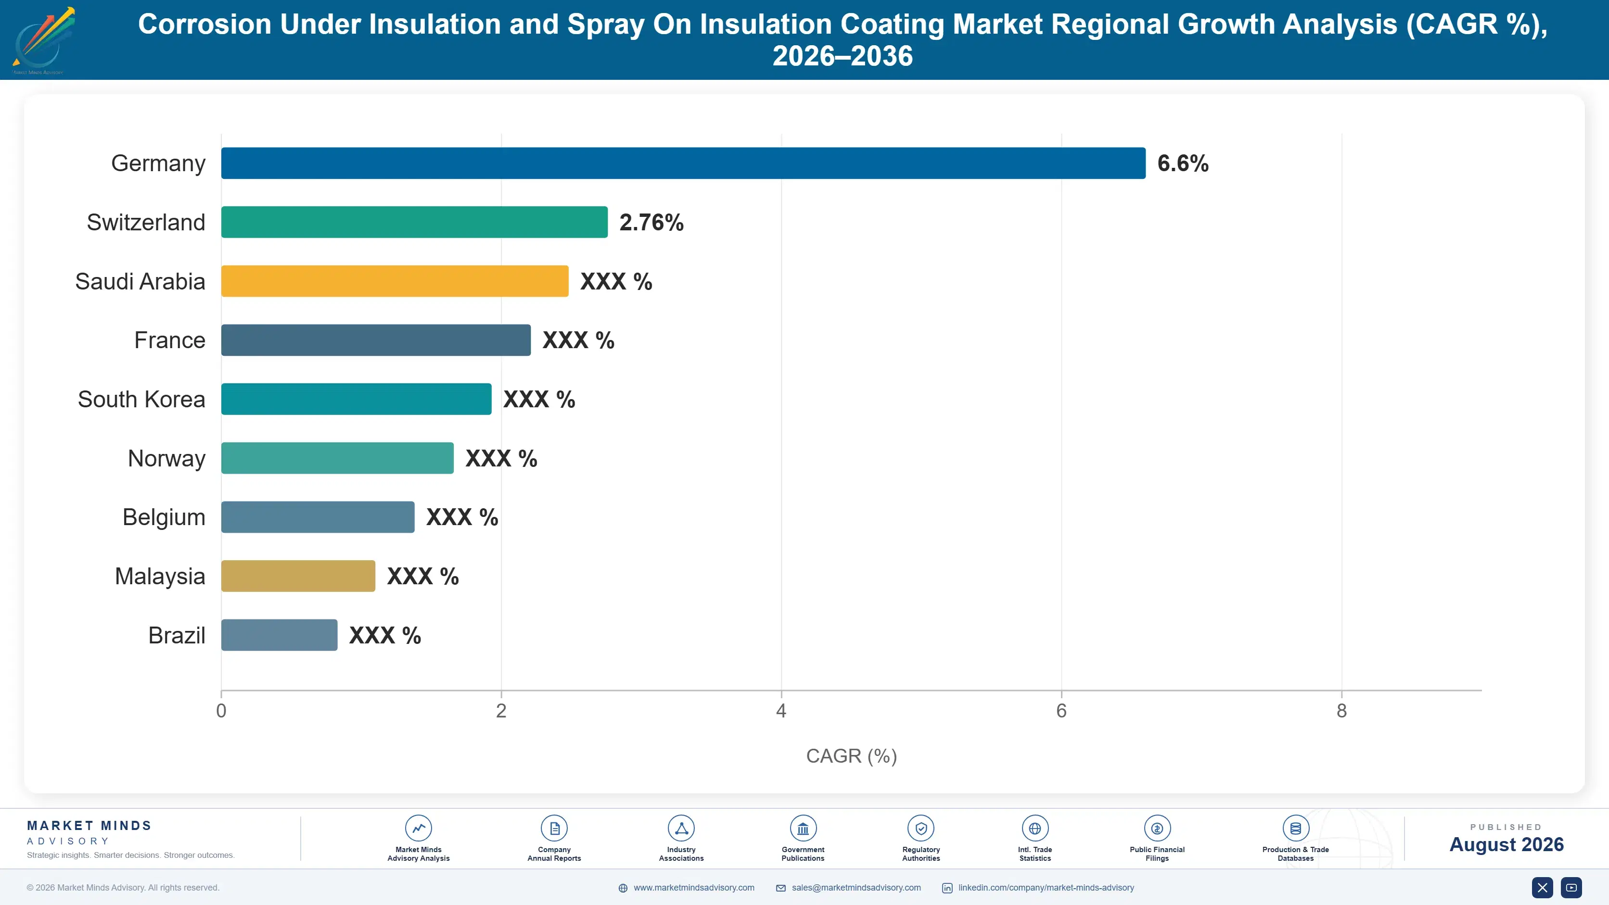Image resolution: width=1609 pixels, height=905 pixels.
Task: Click the Industry Associations network icon
Action: (681, 828)
